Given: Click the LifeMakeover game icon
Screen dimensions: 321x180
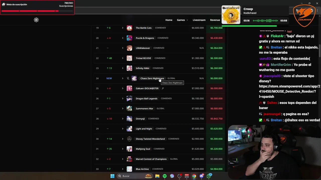Looking at the screenshot, I should click(x=129, y=48).
